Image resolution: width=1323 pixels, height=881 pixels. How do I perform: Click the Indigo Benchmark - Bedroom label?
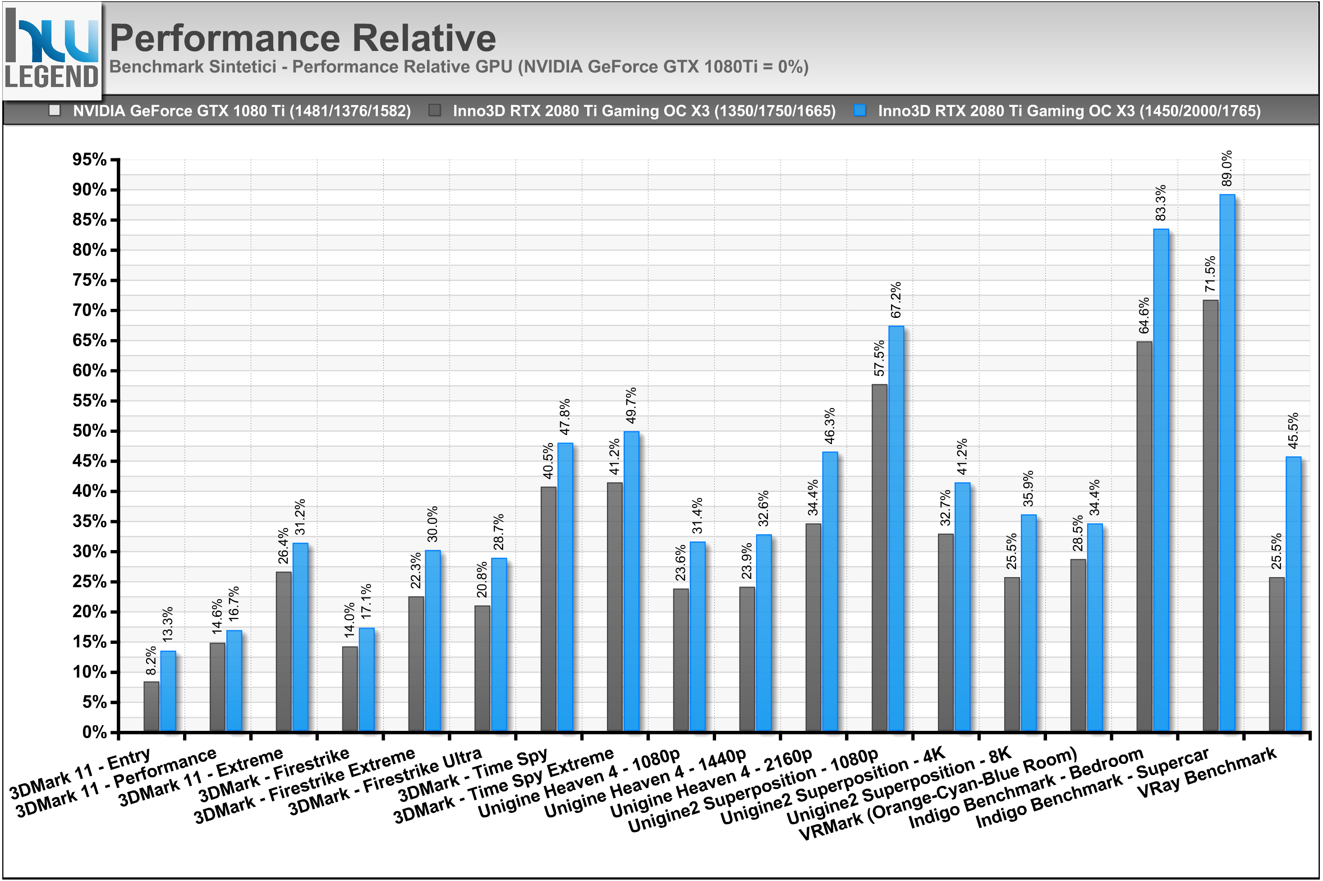[x=1026, y=788]
